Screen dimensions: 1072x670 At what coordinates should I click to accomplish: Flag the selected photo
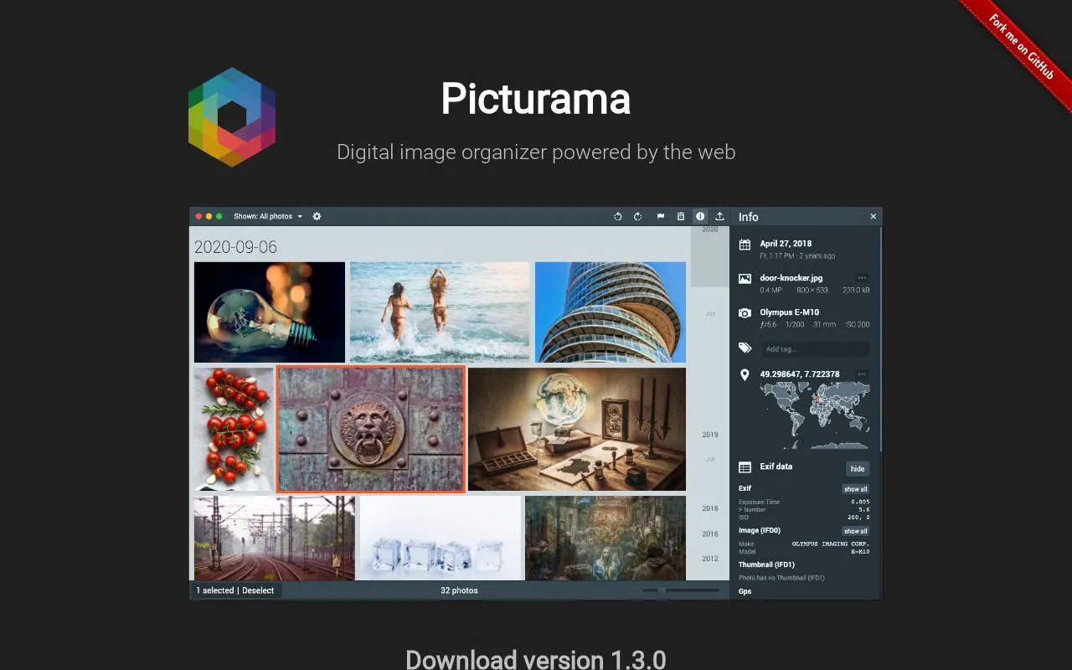pos(661,216)
